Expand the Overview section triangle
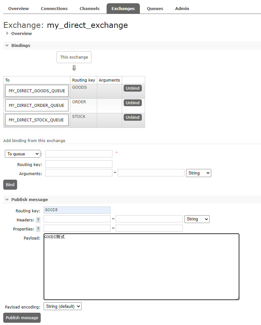The image size is (261, 325). pyautogui.click(x=7, y=33)
